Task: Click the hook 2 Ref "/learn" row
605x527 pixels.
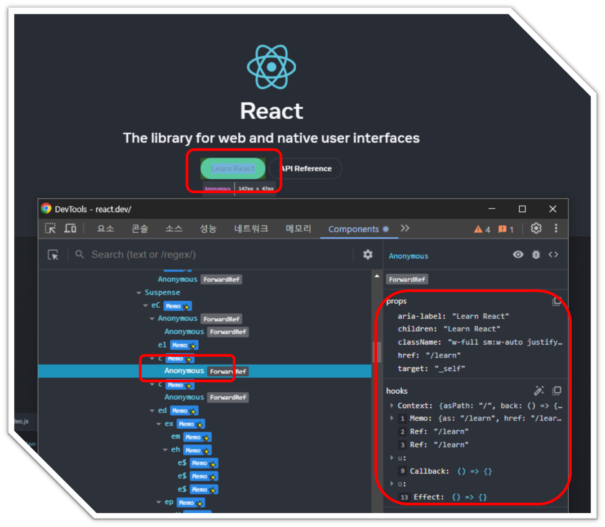Action: (x=476, y=432)
